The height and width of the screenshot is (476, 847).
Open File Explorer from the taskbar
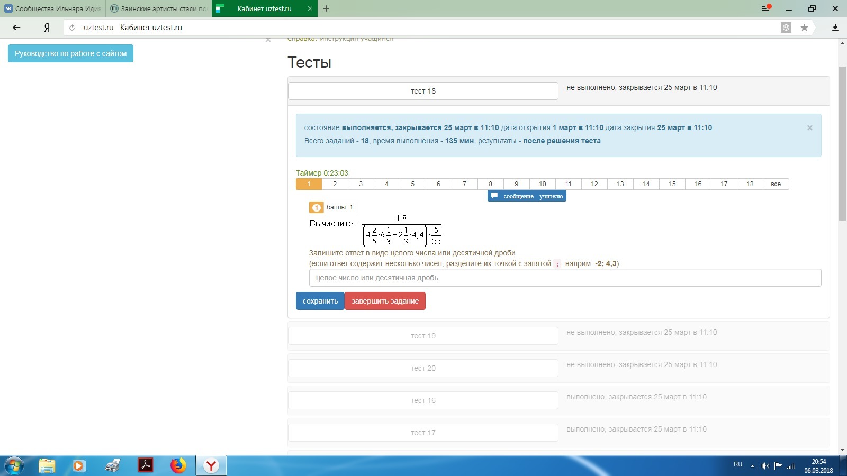point(47,466)
